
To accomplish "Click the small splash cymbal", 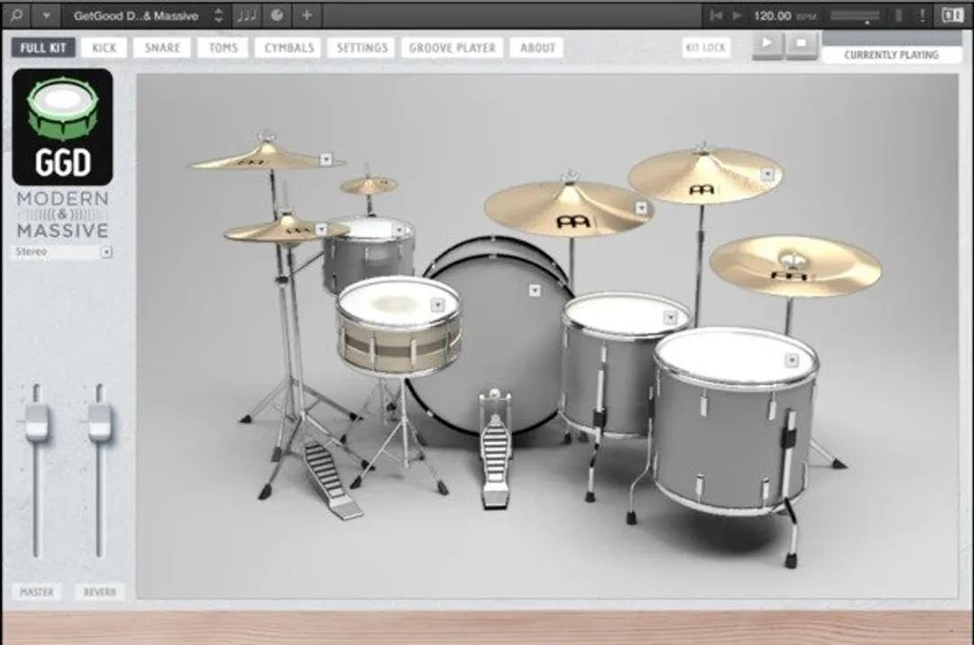I will pyautogui.click(x=369, y=185).
